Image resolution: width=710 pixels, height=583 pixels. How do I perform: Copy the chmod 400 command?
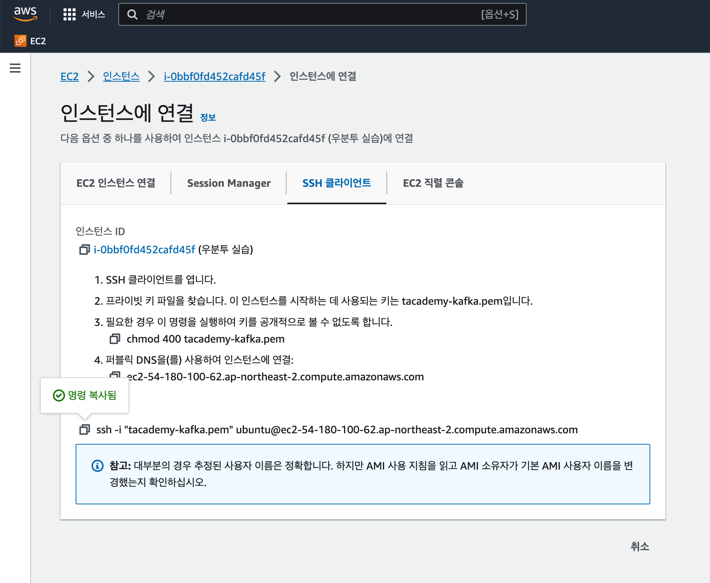point(115,339)
